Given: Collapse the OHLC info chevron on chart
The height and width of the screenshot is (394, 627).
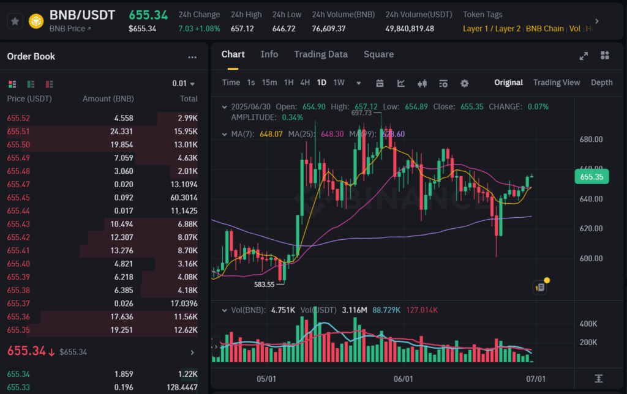Looking at the screenshot, I should (224, 107).
